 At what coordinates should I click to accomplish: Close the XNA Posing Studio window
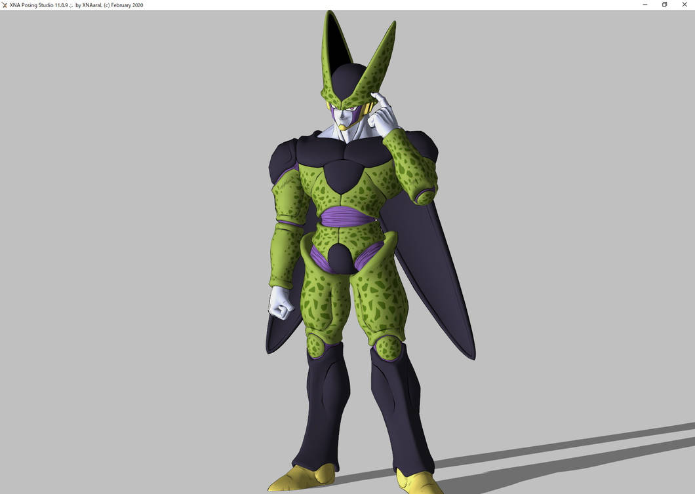pos(685,5)
